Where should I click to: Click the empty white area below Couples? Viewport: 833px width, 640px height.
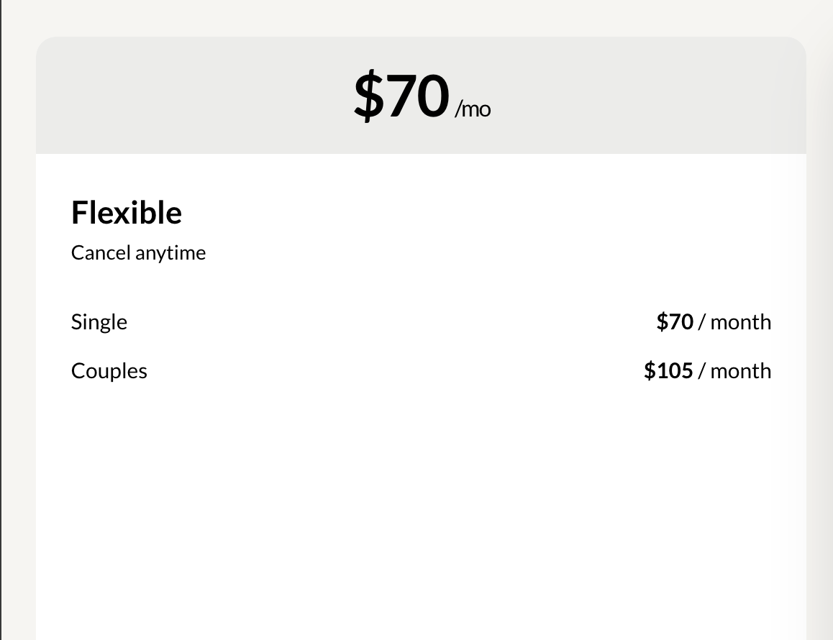pyautogui.click(x=421, y=503)
